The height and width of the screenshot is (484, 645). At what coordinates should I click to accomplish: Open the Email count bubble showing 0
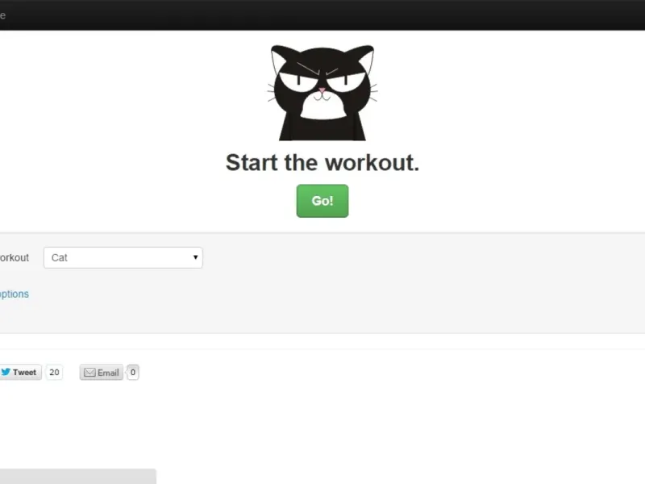pyautogui.click(x=132, y=373)
